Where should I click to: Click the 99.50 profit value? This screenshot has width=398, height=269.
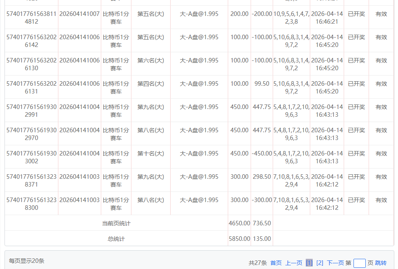coord(262,84)
